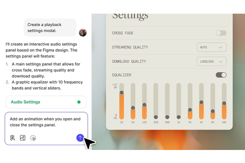Click the chevron in the Auto dropdown
The height and width of the screenshot is (163, 245).
point(220,47)
